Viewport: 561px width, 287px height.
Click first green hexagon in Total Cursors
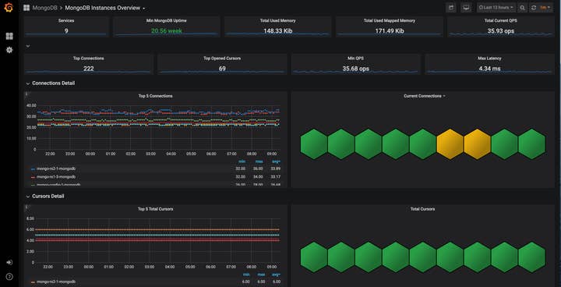(314, 257)
